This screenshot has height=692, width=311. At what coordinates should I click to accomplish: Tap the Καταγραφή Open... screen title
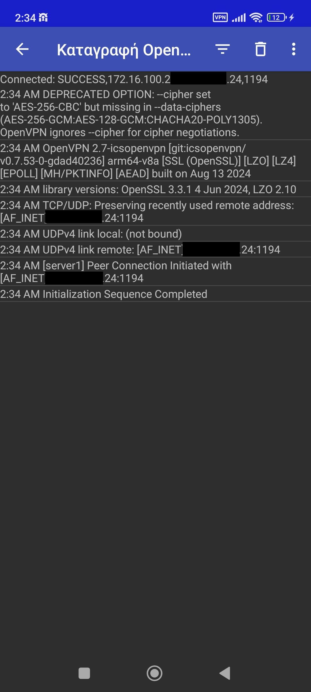click(124, 50)
